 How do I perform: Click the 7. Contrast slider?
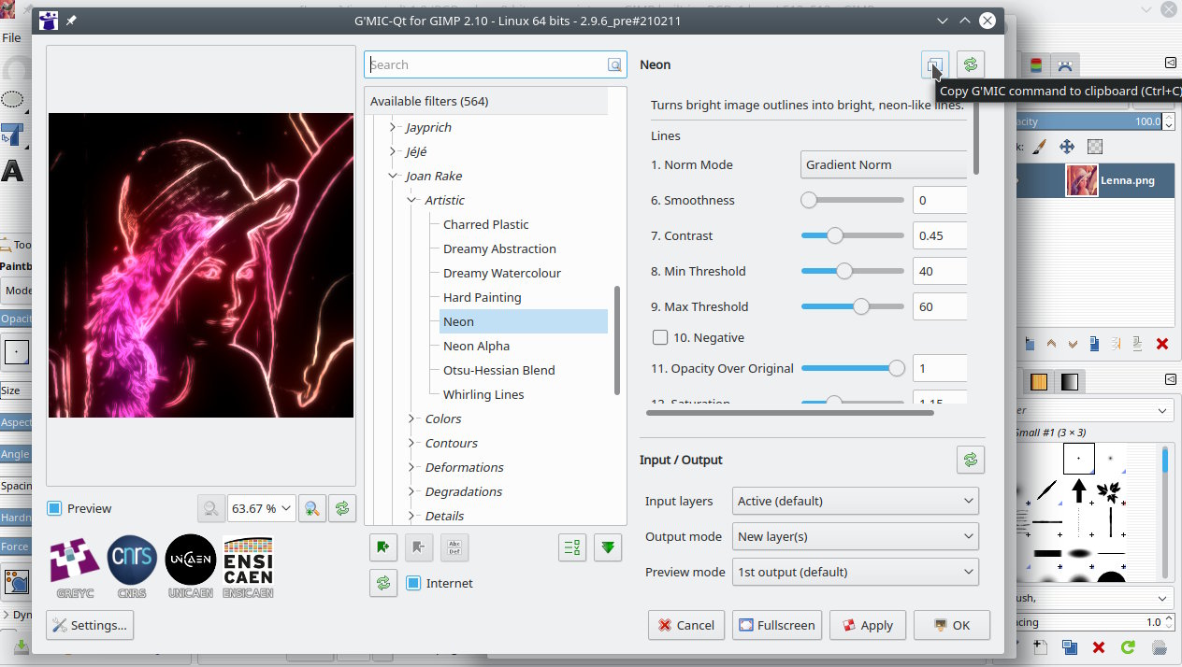[x=853, y=235]
